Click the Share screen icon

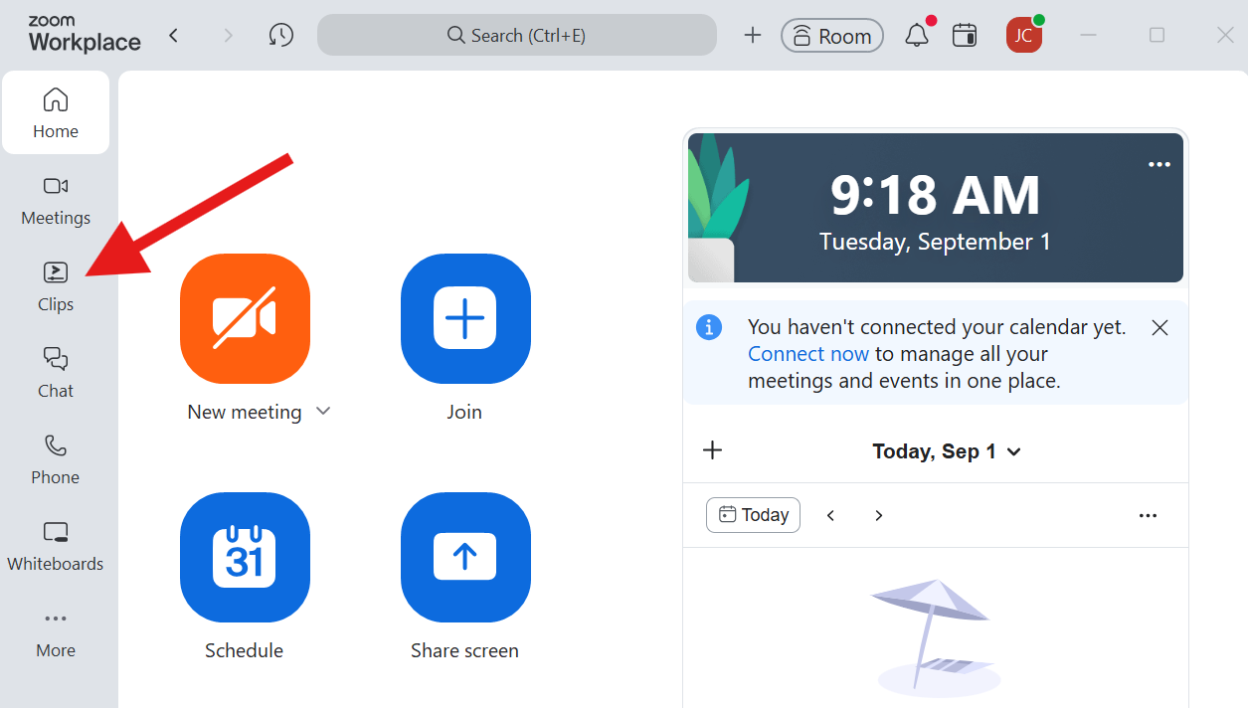(x=465, y=557)
